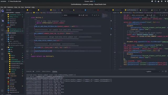Open the Accounts icon at the activity bar bottom
This screenshot has width=168, height=95.
pos(2,91)
